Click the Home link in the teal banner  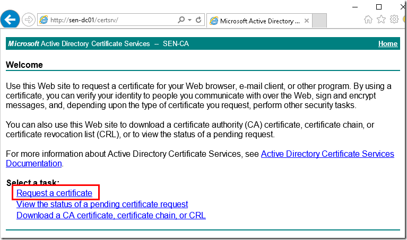pos(388,44)
